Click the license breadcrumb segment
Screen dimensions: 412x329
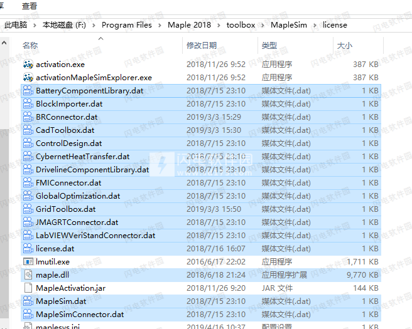tap(335, 25)
